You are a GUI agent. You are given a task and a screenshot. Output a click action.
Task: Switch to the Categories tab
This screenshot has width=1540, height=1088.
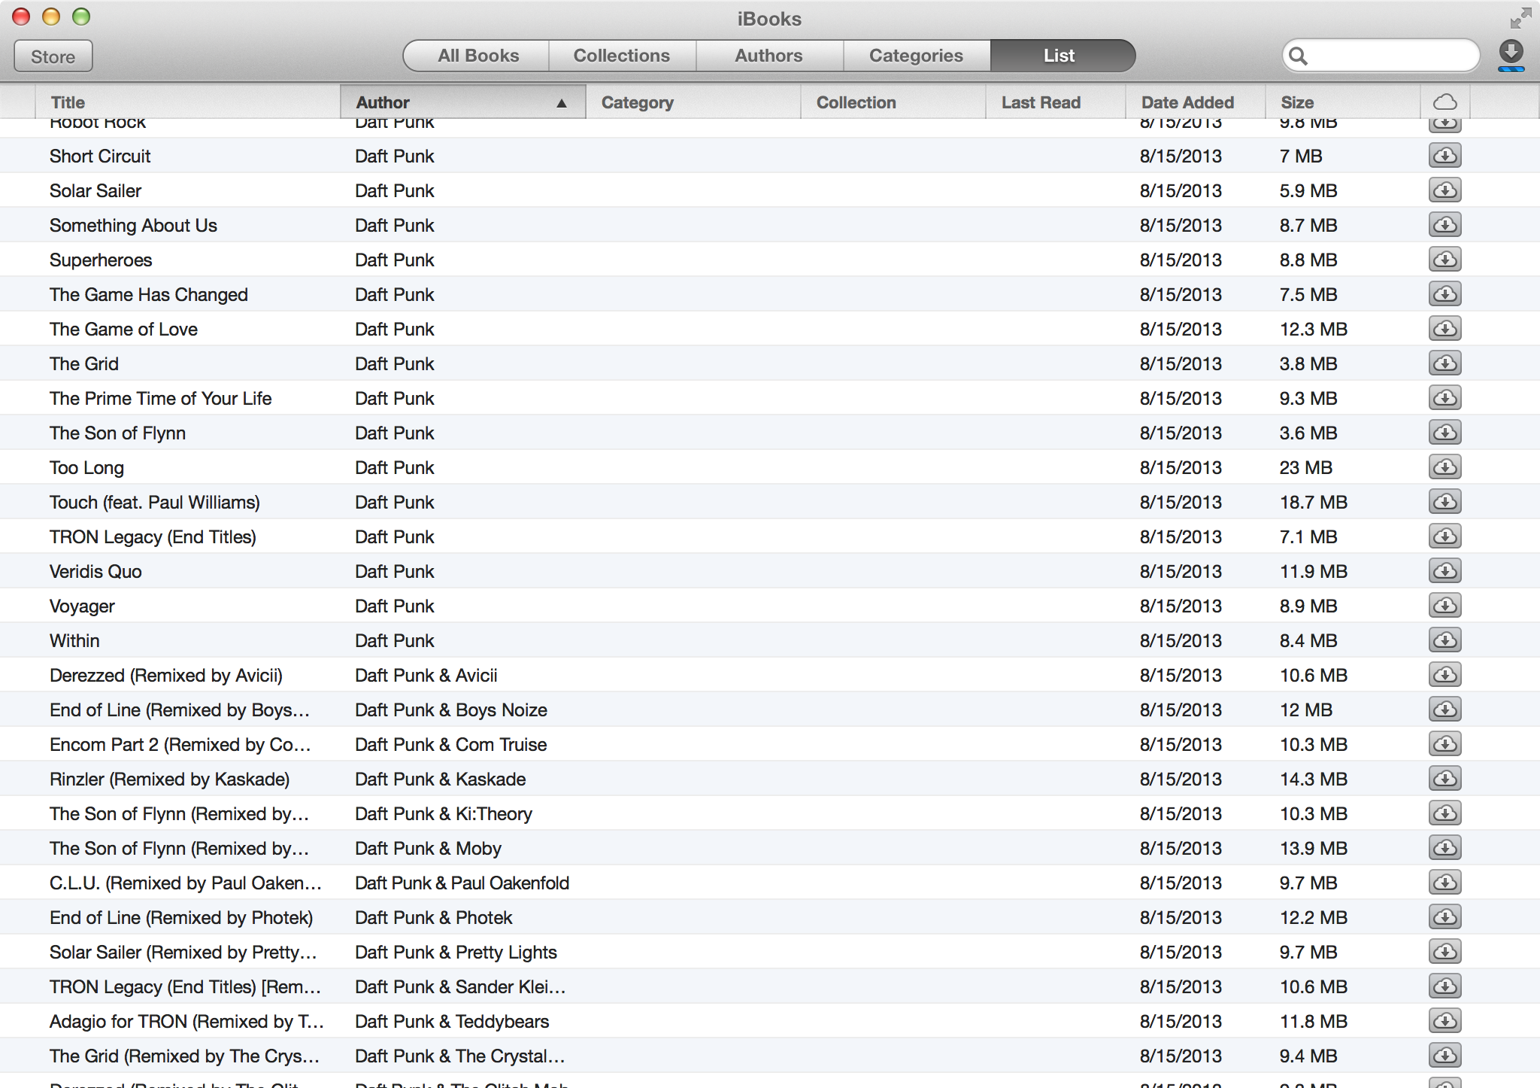coord(917,56)
